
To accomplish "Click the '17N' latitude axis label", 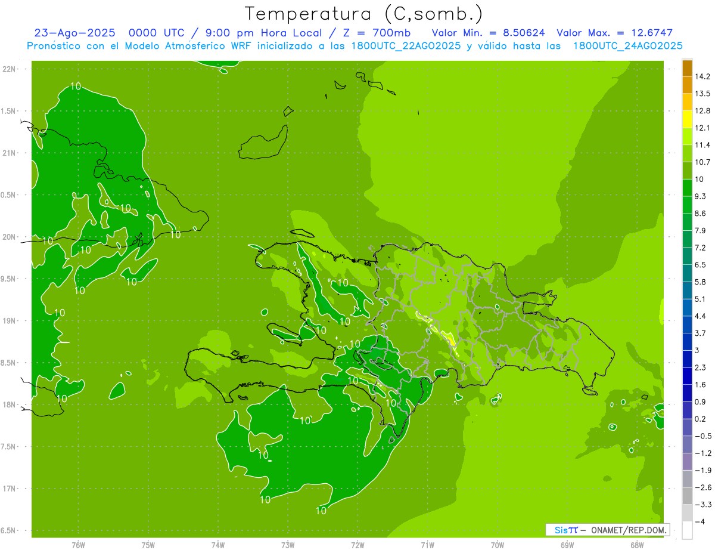I will pos(10,489).
